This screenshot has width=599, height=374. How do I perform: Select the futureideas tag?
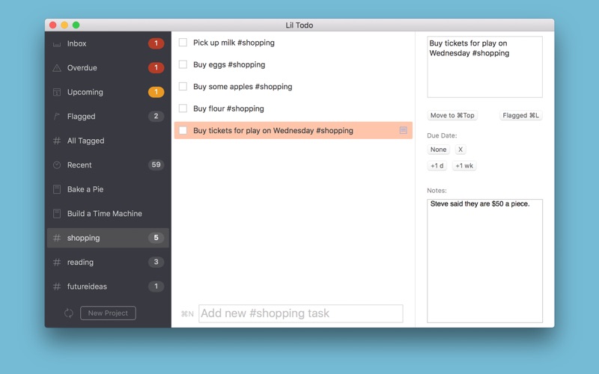point(108,286)
